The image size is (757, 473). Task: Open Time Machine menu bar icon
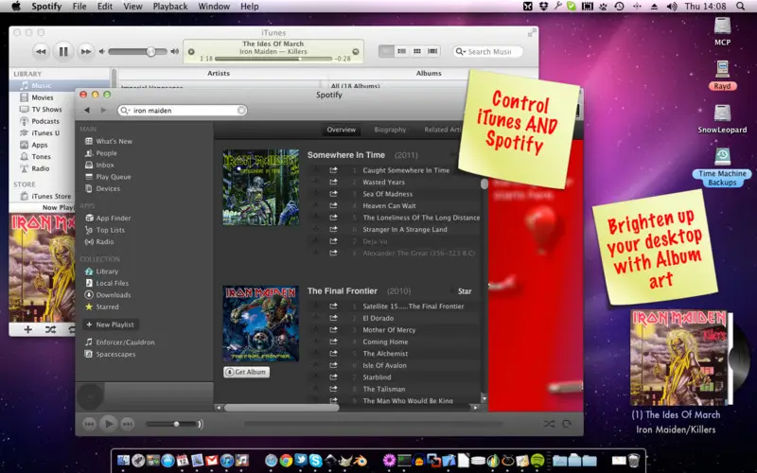point(619,7)
